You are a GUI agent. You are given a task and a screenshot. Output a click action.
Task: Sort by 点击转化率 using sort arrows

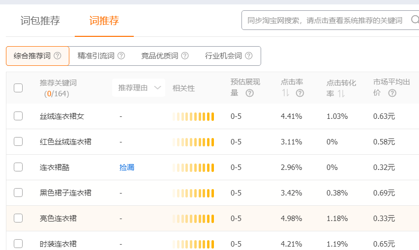tap(341, 93)
